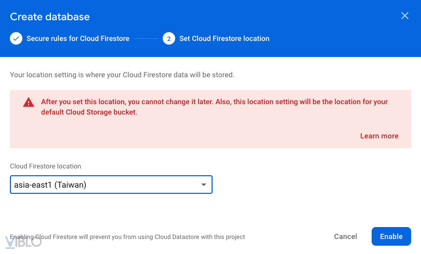The width and height of the screenshot is (421, 254).
Task: Open the asia-east1 (Taiwan) combo box
Action: coord(104,185)
